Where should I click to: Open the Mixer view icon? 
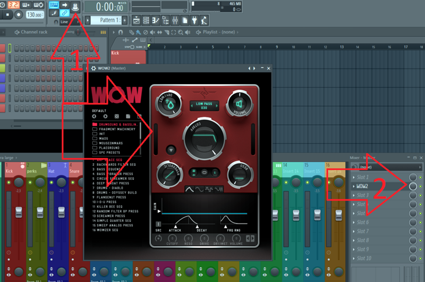[175, 20]
